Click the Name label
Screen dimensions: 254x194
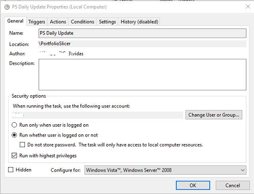click(16, 33)
